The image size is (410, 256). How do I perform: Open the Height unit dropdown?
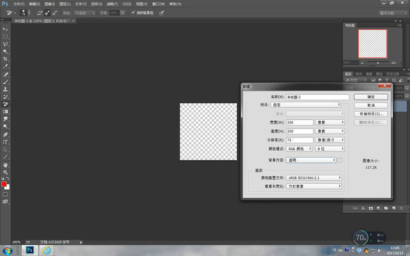click(330, 131)
